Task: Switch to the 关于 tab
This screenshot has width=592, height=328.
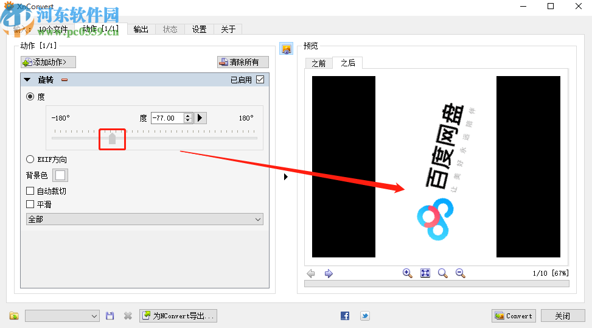Action: tap(228, 29)
